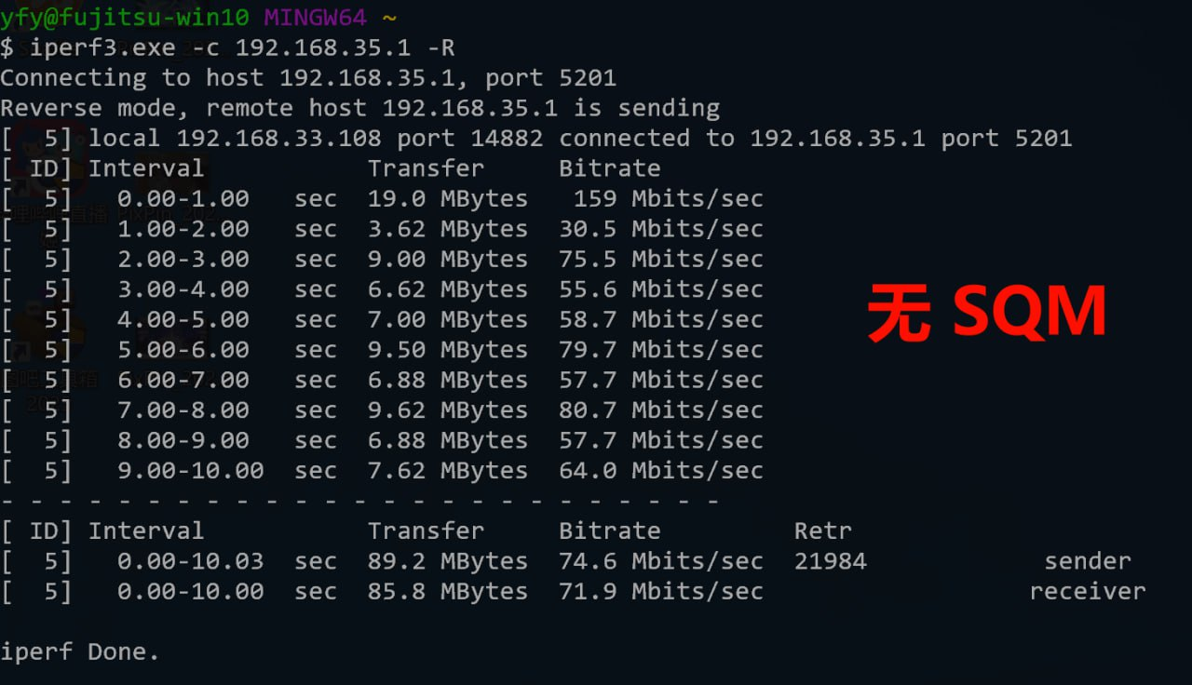Click the "Connecting to host" line
This screenshot has height=685, width=1192.
point(307,77)
